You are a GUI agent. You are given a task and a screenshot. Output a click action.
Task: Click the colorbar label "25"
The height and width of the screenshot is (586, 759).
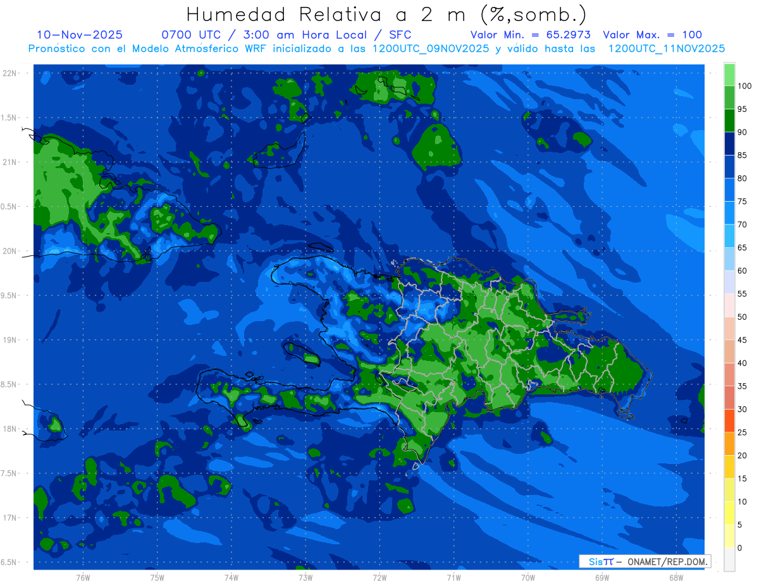[742, 432]
